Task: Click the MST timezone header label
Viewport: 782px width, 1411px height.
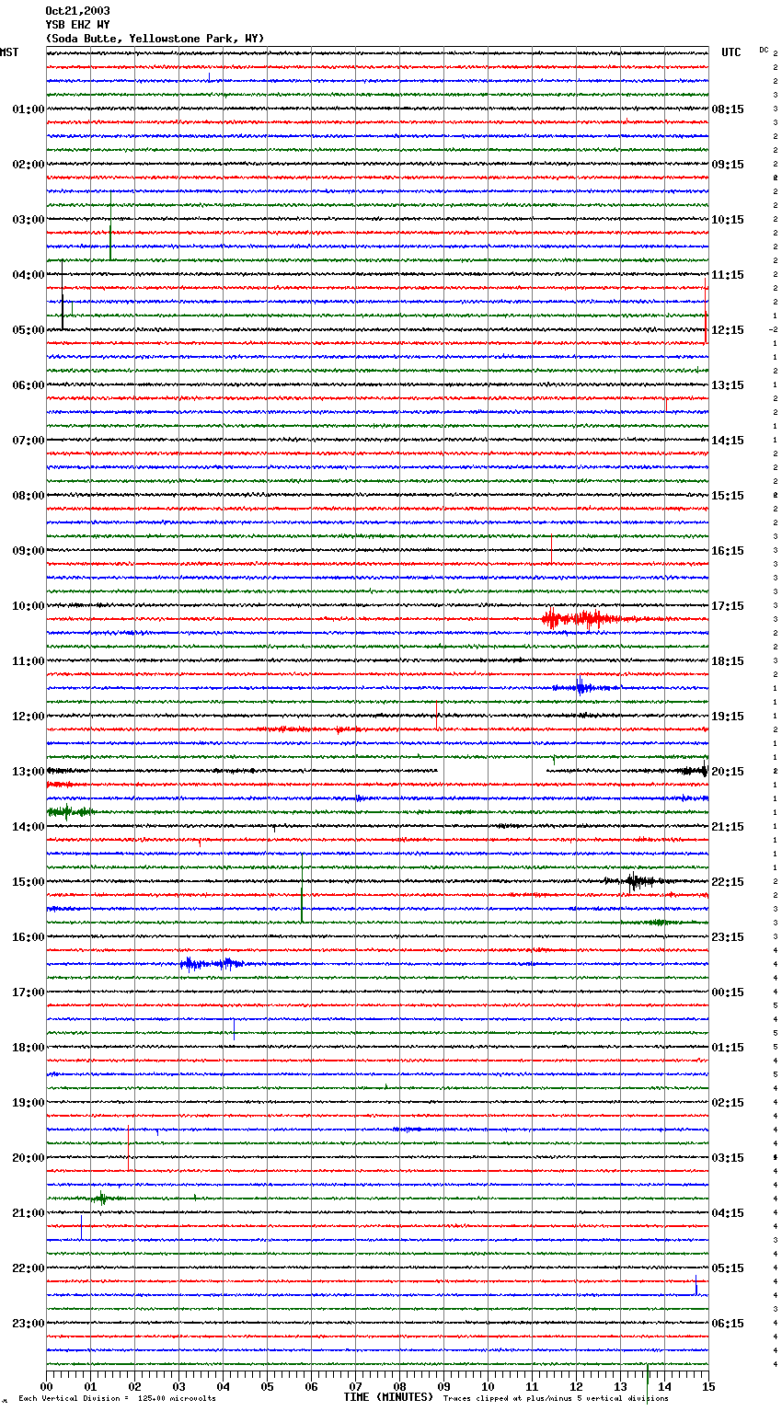Action: click(9, 52)
